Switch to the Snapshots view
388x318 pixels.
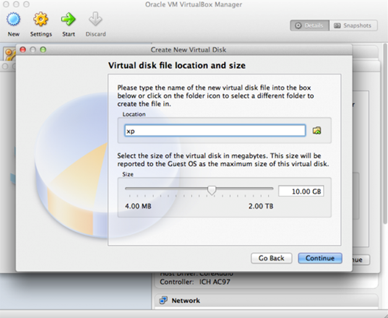353,25
